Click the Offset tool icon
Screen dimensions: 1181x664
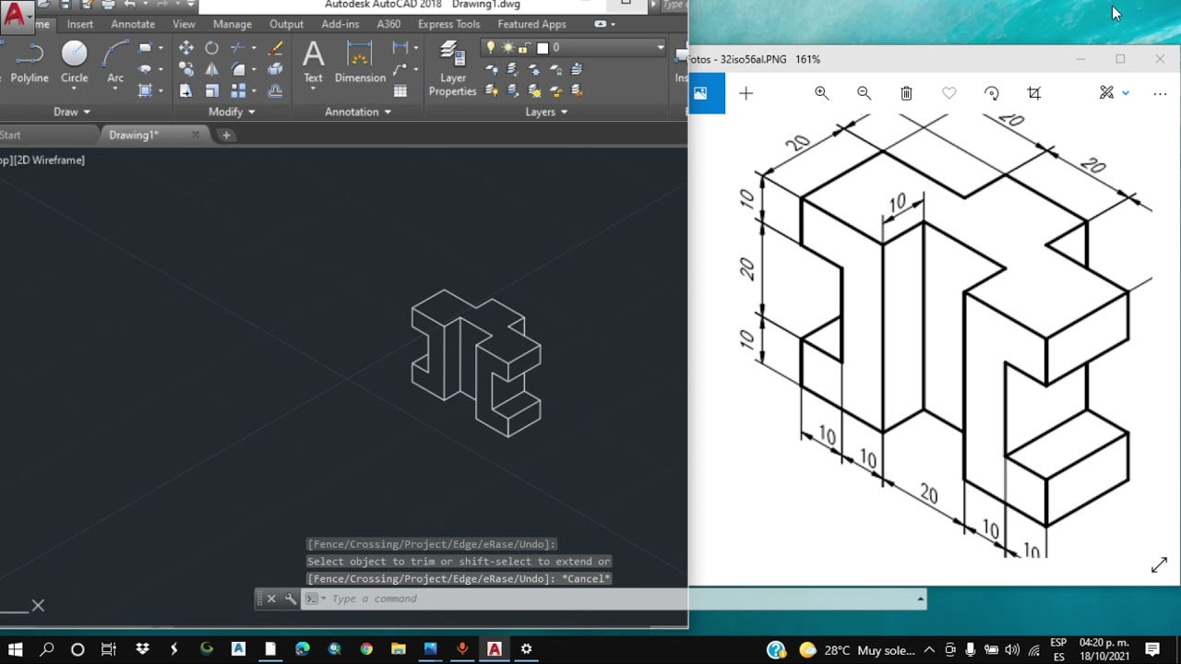(275, 90)
